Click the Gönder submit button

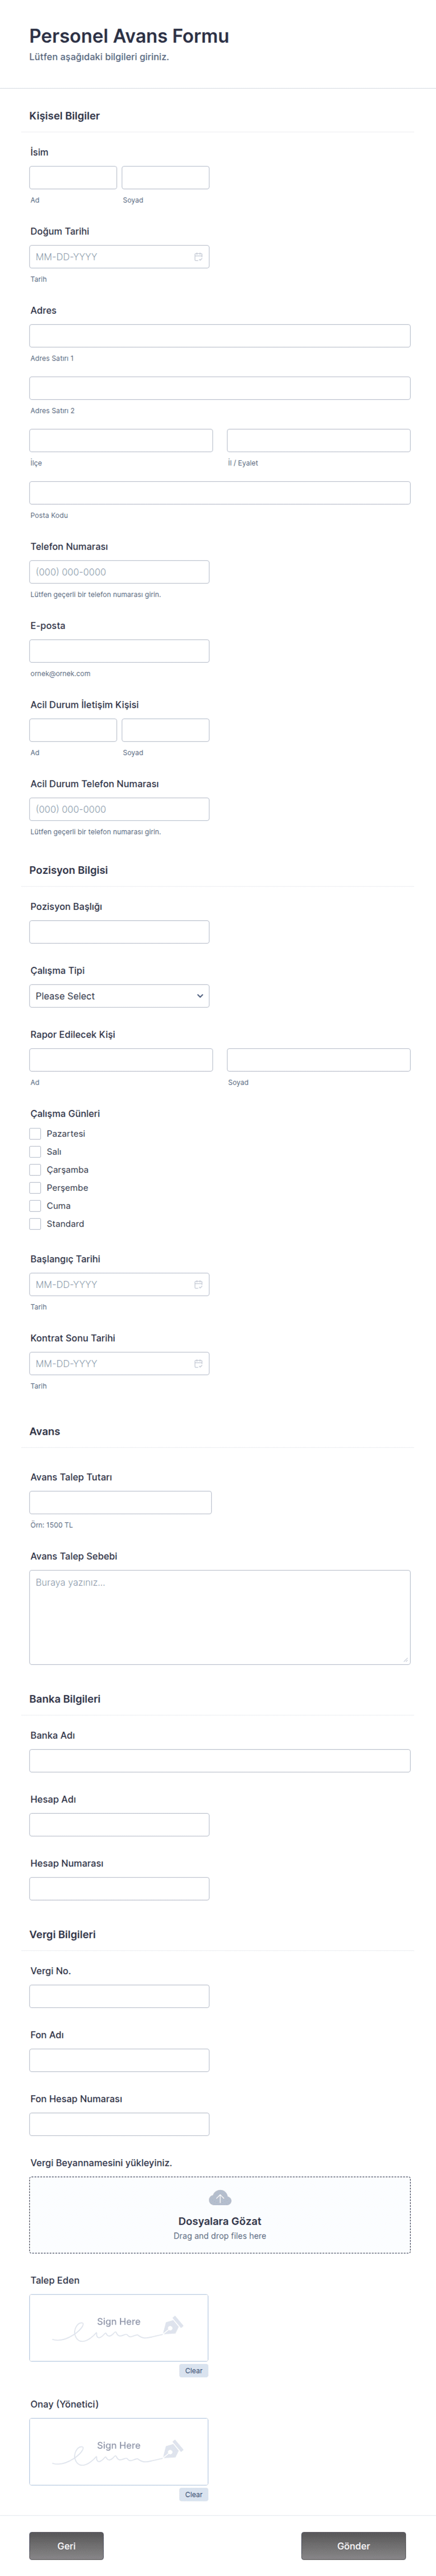coord(353,2545)
